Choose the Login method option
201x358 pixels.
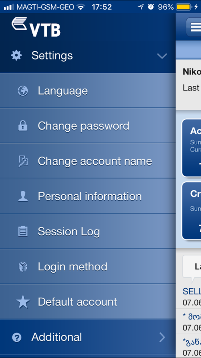point(88,266)
